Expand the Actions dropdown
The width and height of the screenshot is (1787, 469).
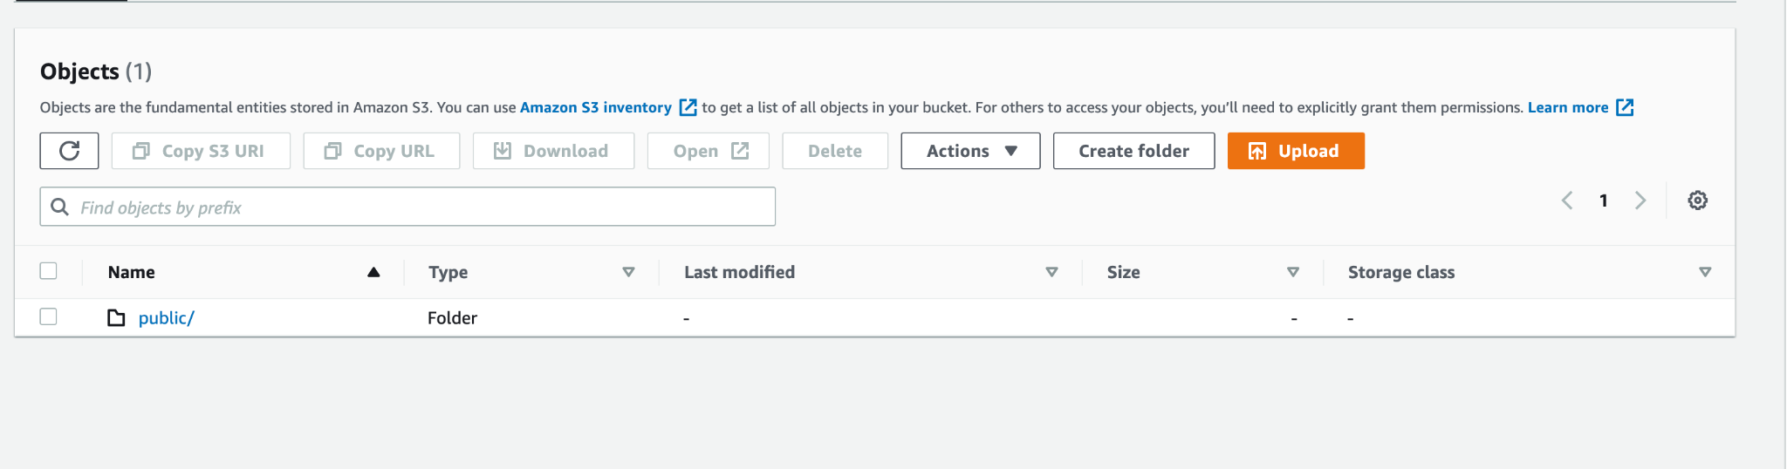(970, 151)
